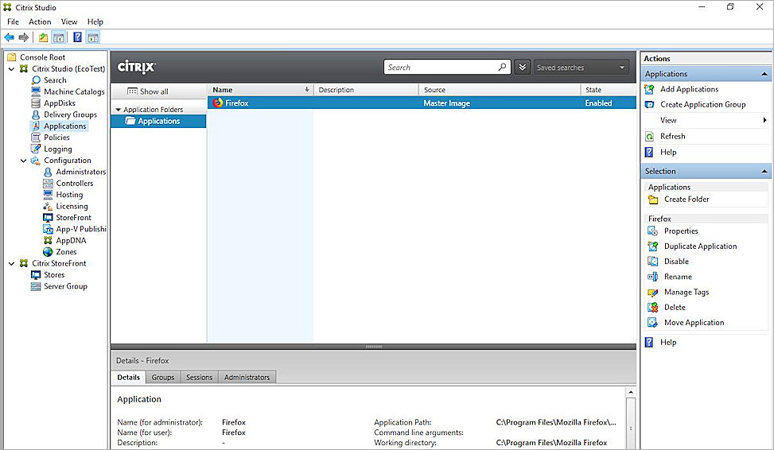Image resolution: width=774 pixels, height=450 pixels.
Task: Collapse the Configuration tree node
Action: click(23, 161)
